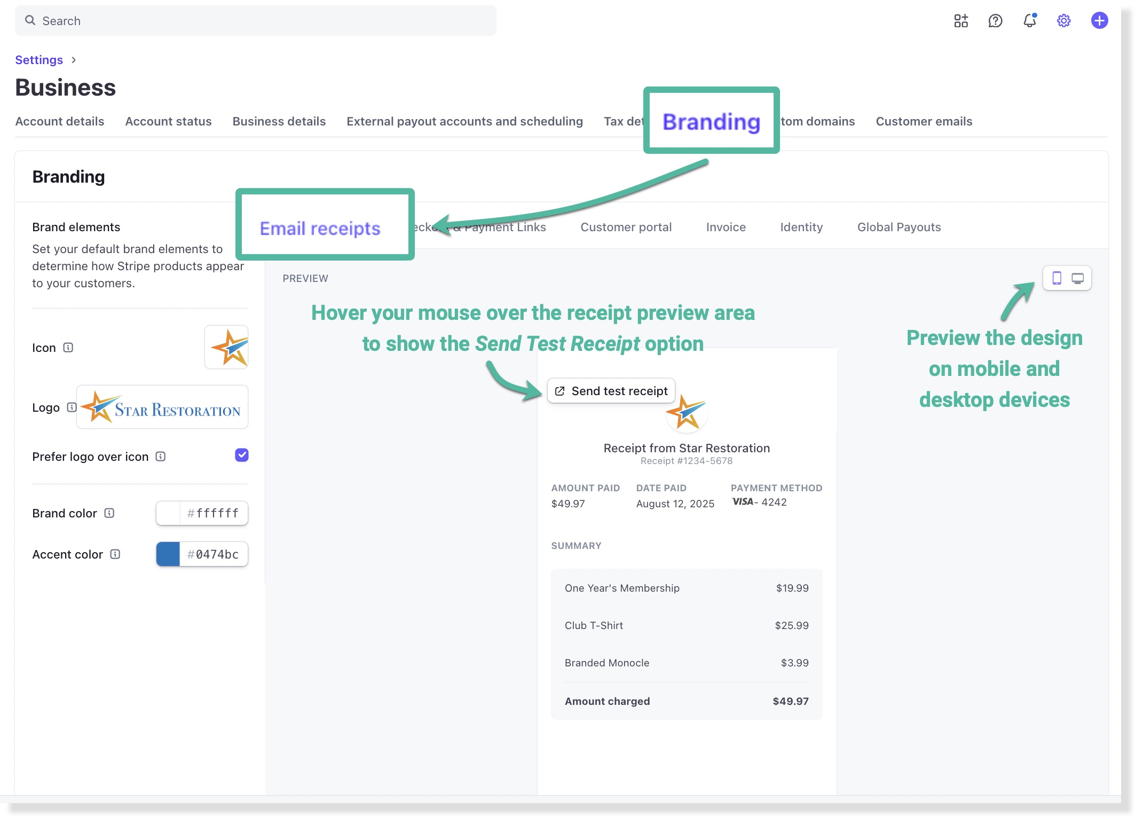Click the info icon beside Brand color
This screenshot has width=1135, height=817.
pyautogui.click(x=109, y=513)
